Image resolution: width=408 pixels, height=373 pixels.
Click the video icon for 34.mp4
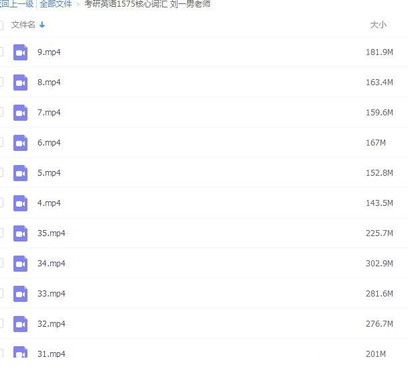pos(20,264)
